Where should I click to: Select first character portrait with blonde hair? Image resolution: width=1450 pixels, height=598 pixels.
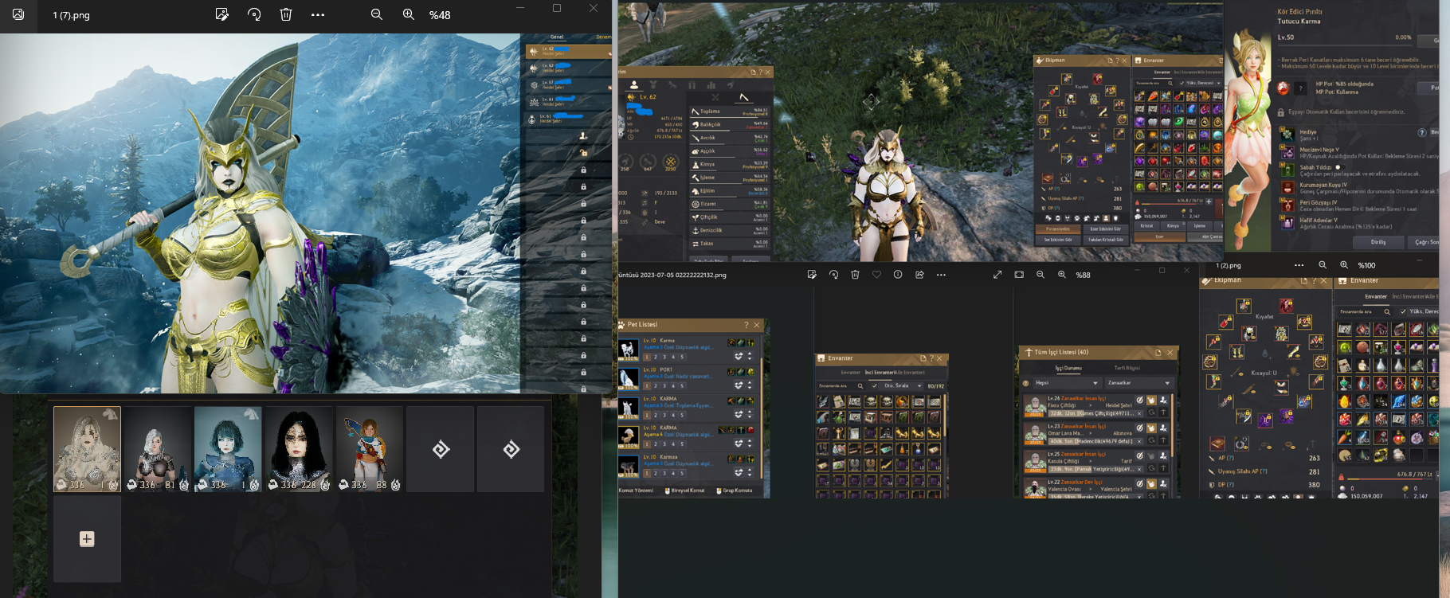(87, 450)
